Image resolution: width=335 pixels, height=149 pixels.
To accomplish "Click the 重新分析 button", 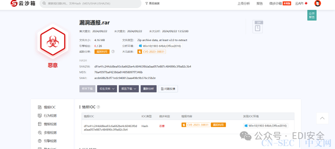I will coord(149,89).
